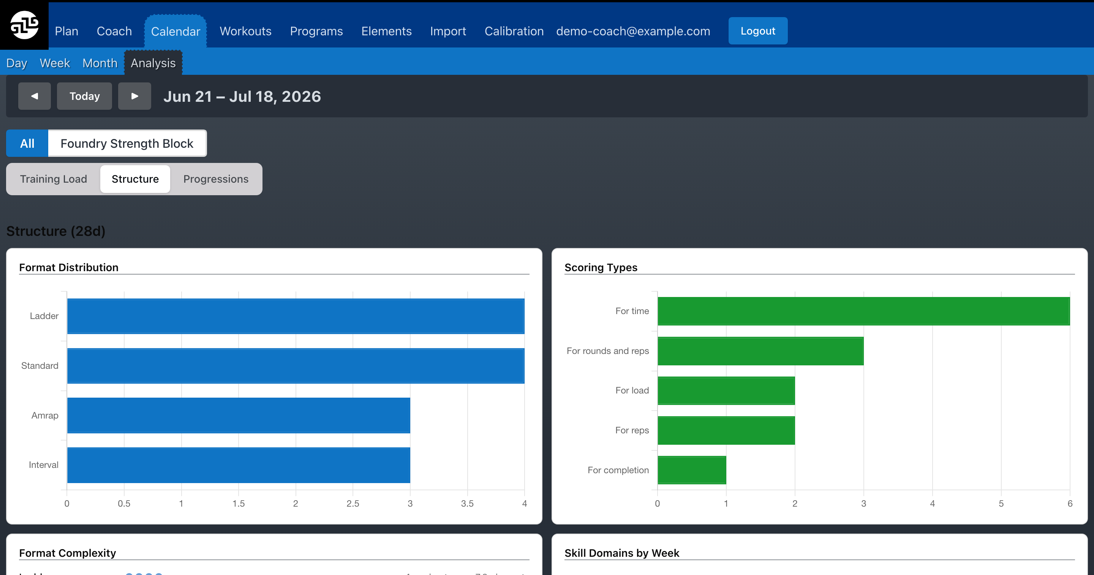Click the Format Distribution title

tap(69, 267)
